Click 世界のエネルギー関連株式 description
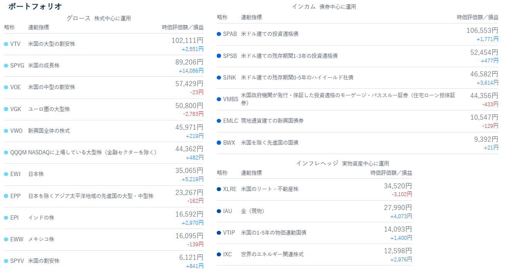 [x=272, y=254]
